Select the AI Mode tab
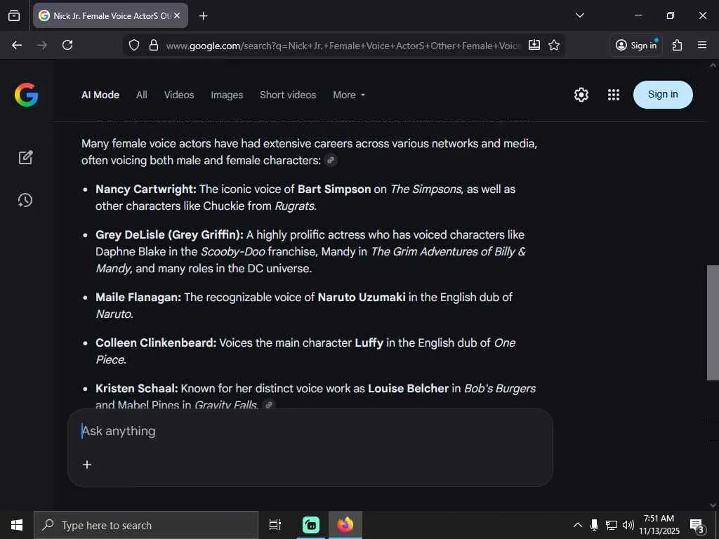 100,95
